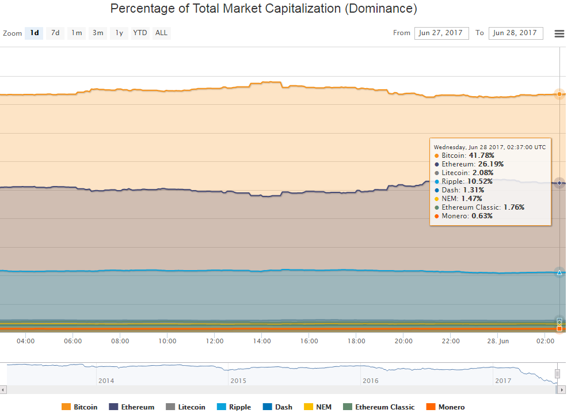Image resolution: width=575 pixels, height=417 pixels.
Task: Switch to the 7d zoom tab
Action: coord(55,33)
